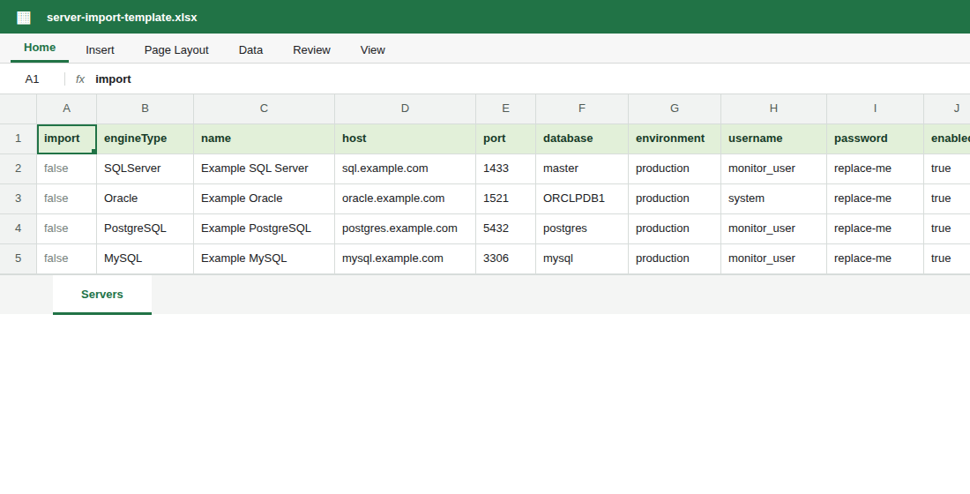The height and width of the screenshot is (494, 970).
Task: Click the master database cell
Action: 581,168
